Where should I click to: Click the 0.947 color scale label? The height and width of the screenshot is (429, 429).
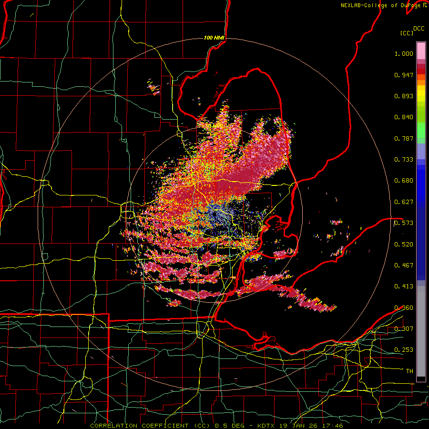404,75
